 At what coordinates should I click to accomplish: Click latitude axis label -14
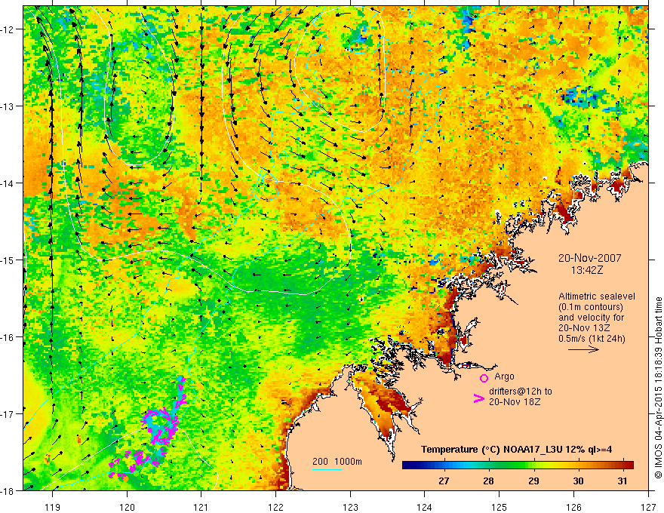click(x=8, y=183)
